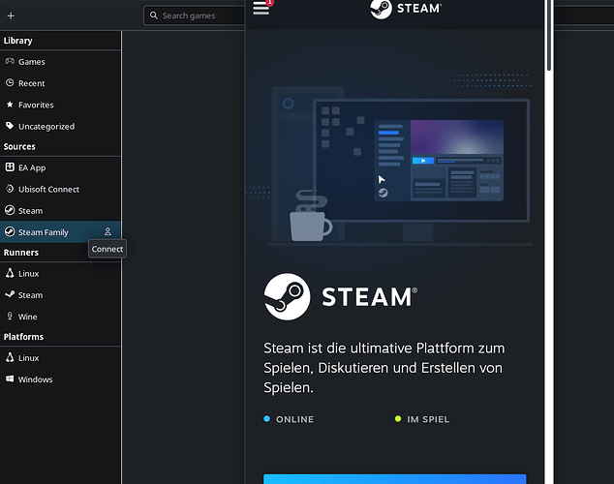Click the Sources section header
This screenshot has height=484, width=614.
click(19, 147)
